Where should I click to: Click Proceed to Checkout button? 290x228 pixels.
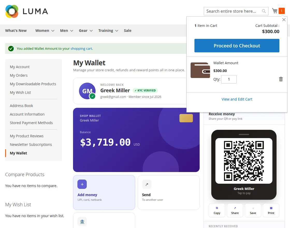point(237,46)
